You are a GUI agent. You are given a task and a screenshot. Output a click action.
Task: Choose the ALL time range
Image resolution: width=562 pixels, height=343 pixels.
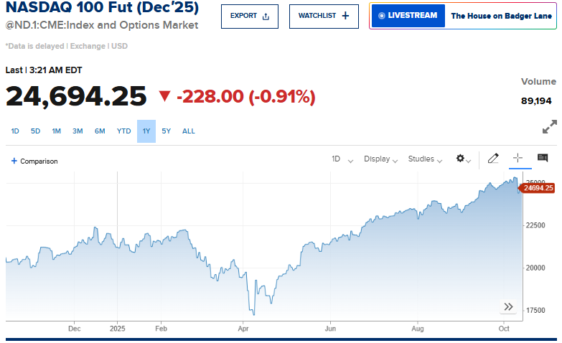point(188,131)
